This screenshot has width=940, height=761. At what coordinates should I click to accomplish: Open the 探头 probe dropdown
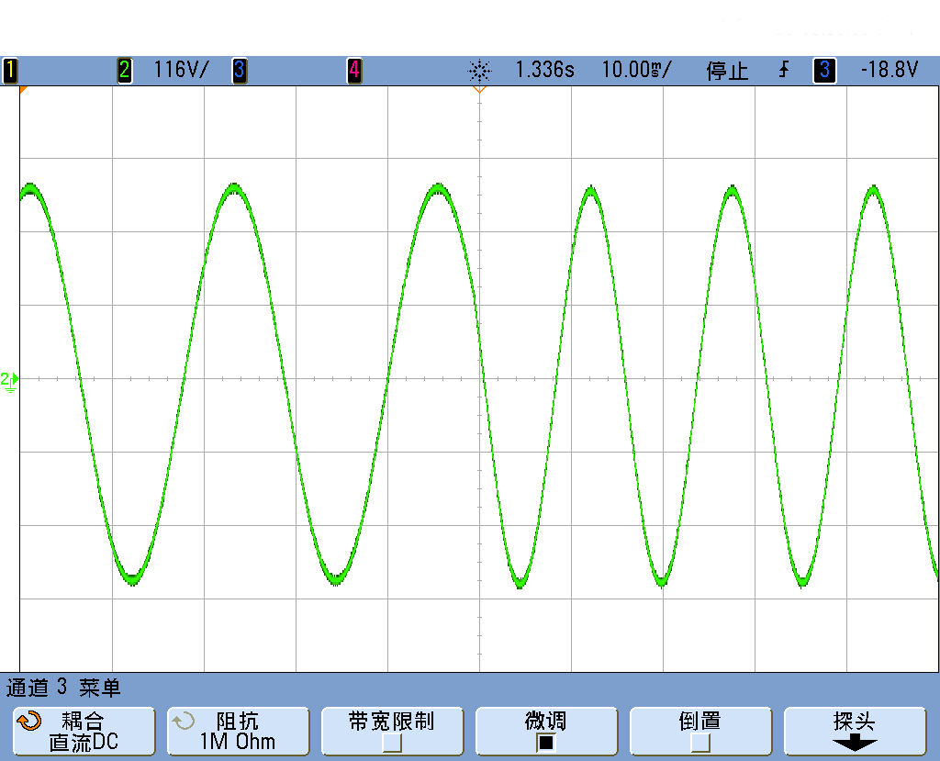pyautogui.click(x=855, y=731)
